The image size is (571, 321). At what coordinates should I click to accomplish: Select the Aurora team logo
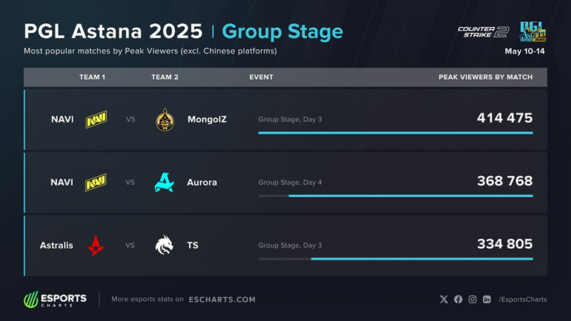tap(164, 183)
